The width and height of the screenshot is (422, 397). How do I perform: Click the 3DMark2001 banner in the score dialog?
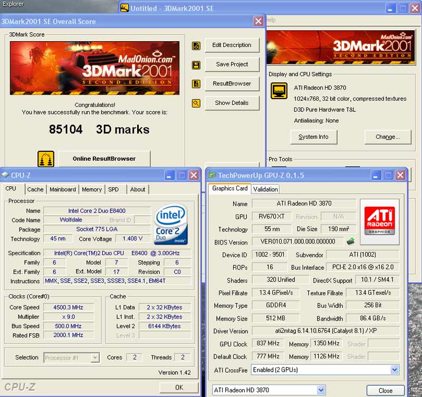(x=94, y=68)
